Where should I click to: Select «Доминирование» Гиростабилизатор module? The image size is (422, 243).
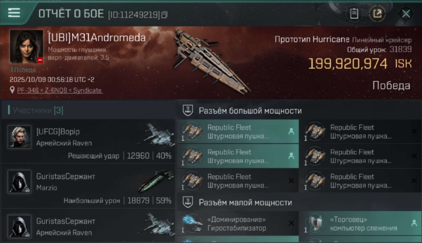pos(238,224)
